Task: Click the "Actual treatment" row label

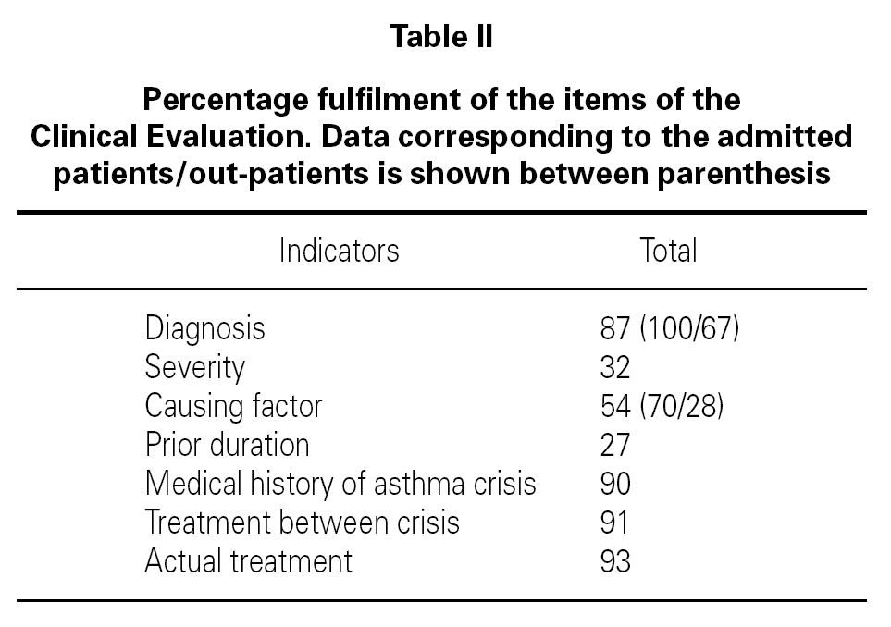Action: coord(248,561)
